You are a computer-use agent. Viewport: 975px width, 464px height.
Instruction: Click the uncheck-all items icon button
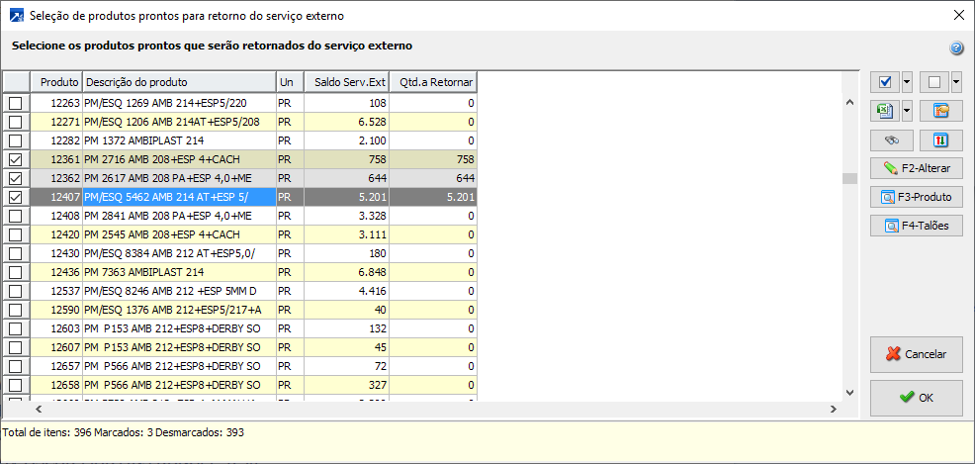(x=934, y=82)
